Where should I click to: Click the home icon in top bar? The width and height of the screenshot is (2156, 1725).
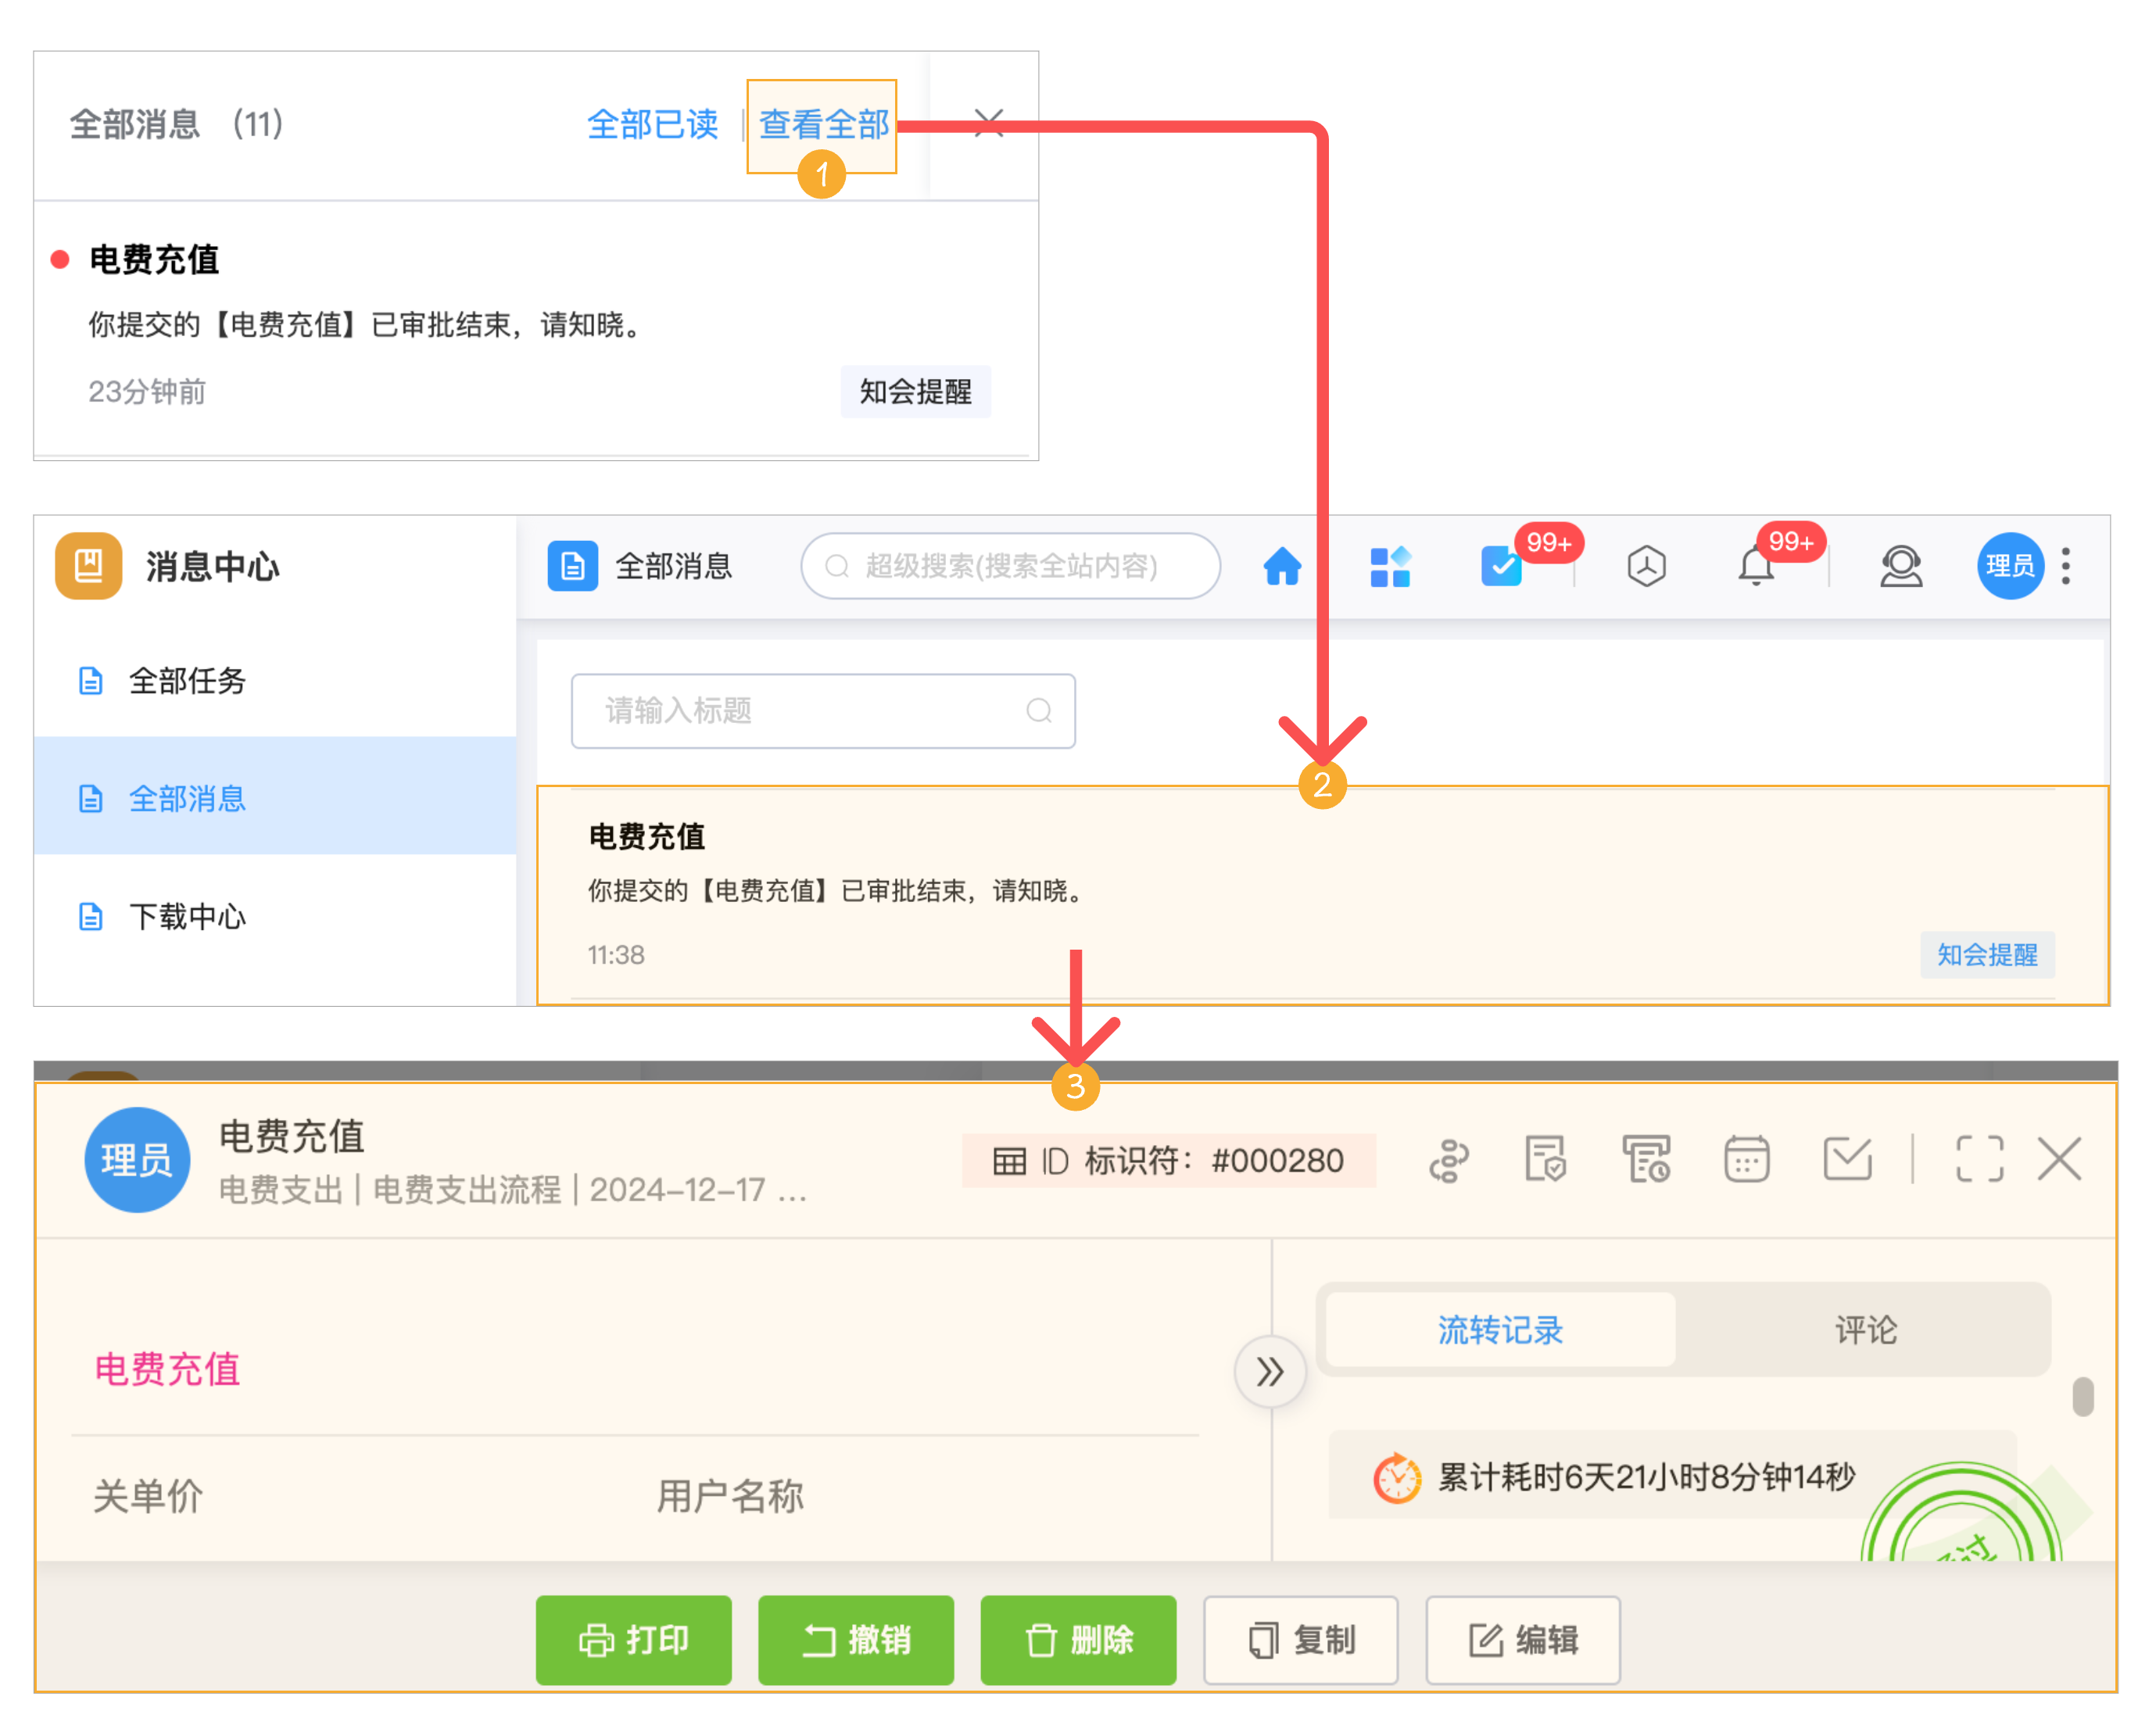point(1281,567)
